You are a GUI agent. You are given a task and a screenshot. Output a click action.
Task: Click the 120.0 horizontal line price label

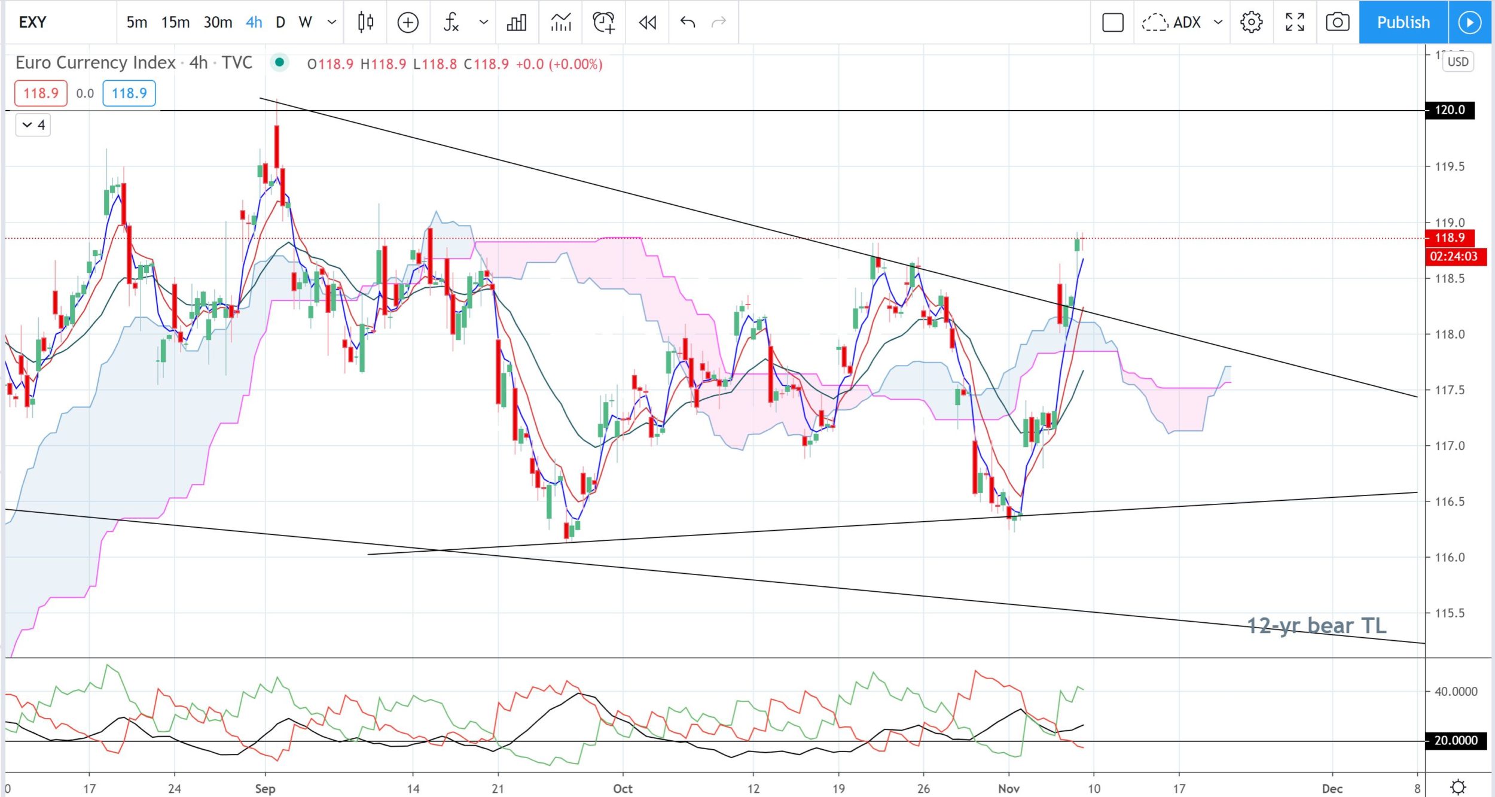[x=1450, y=110]
